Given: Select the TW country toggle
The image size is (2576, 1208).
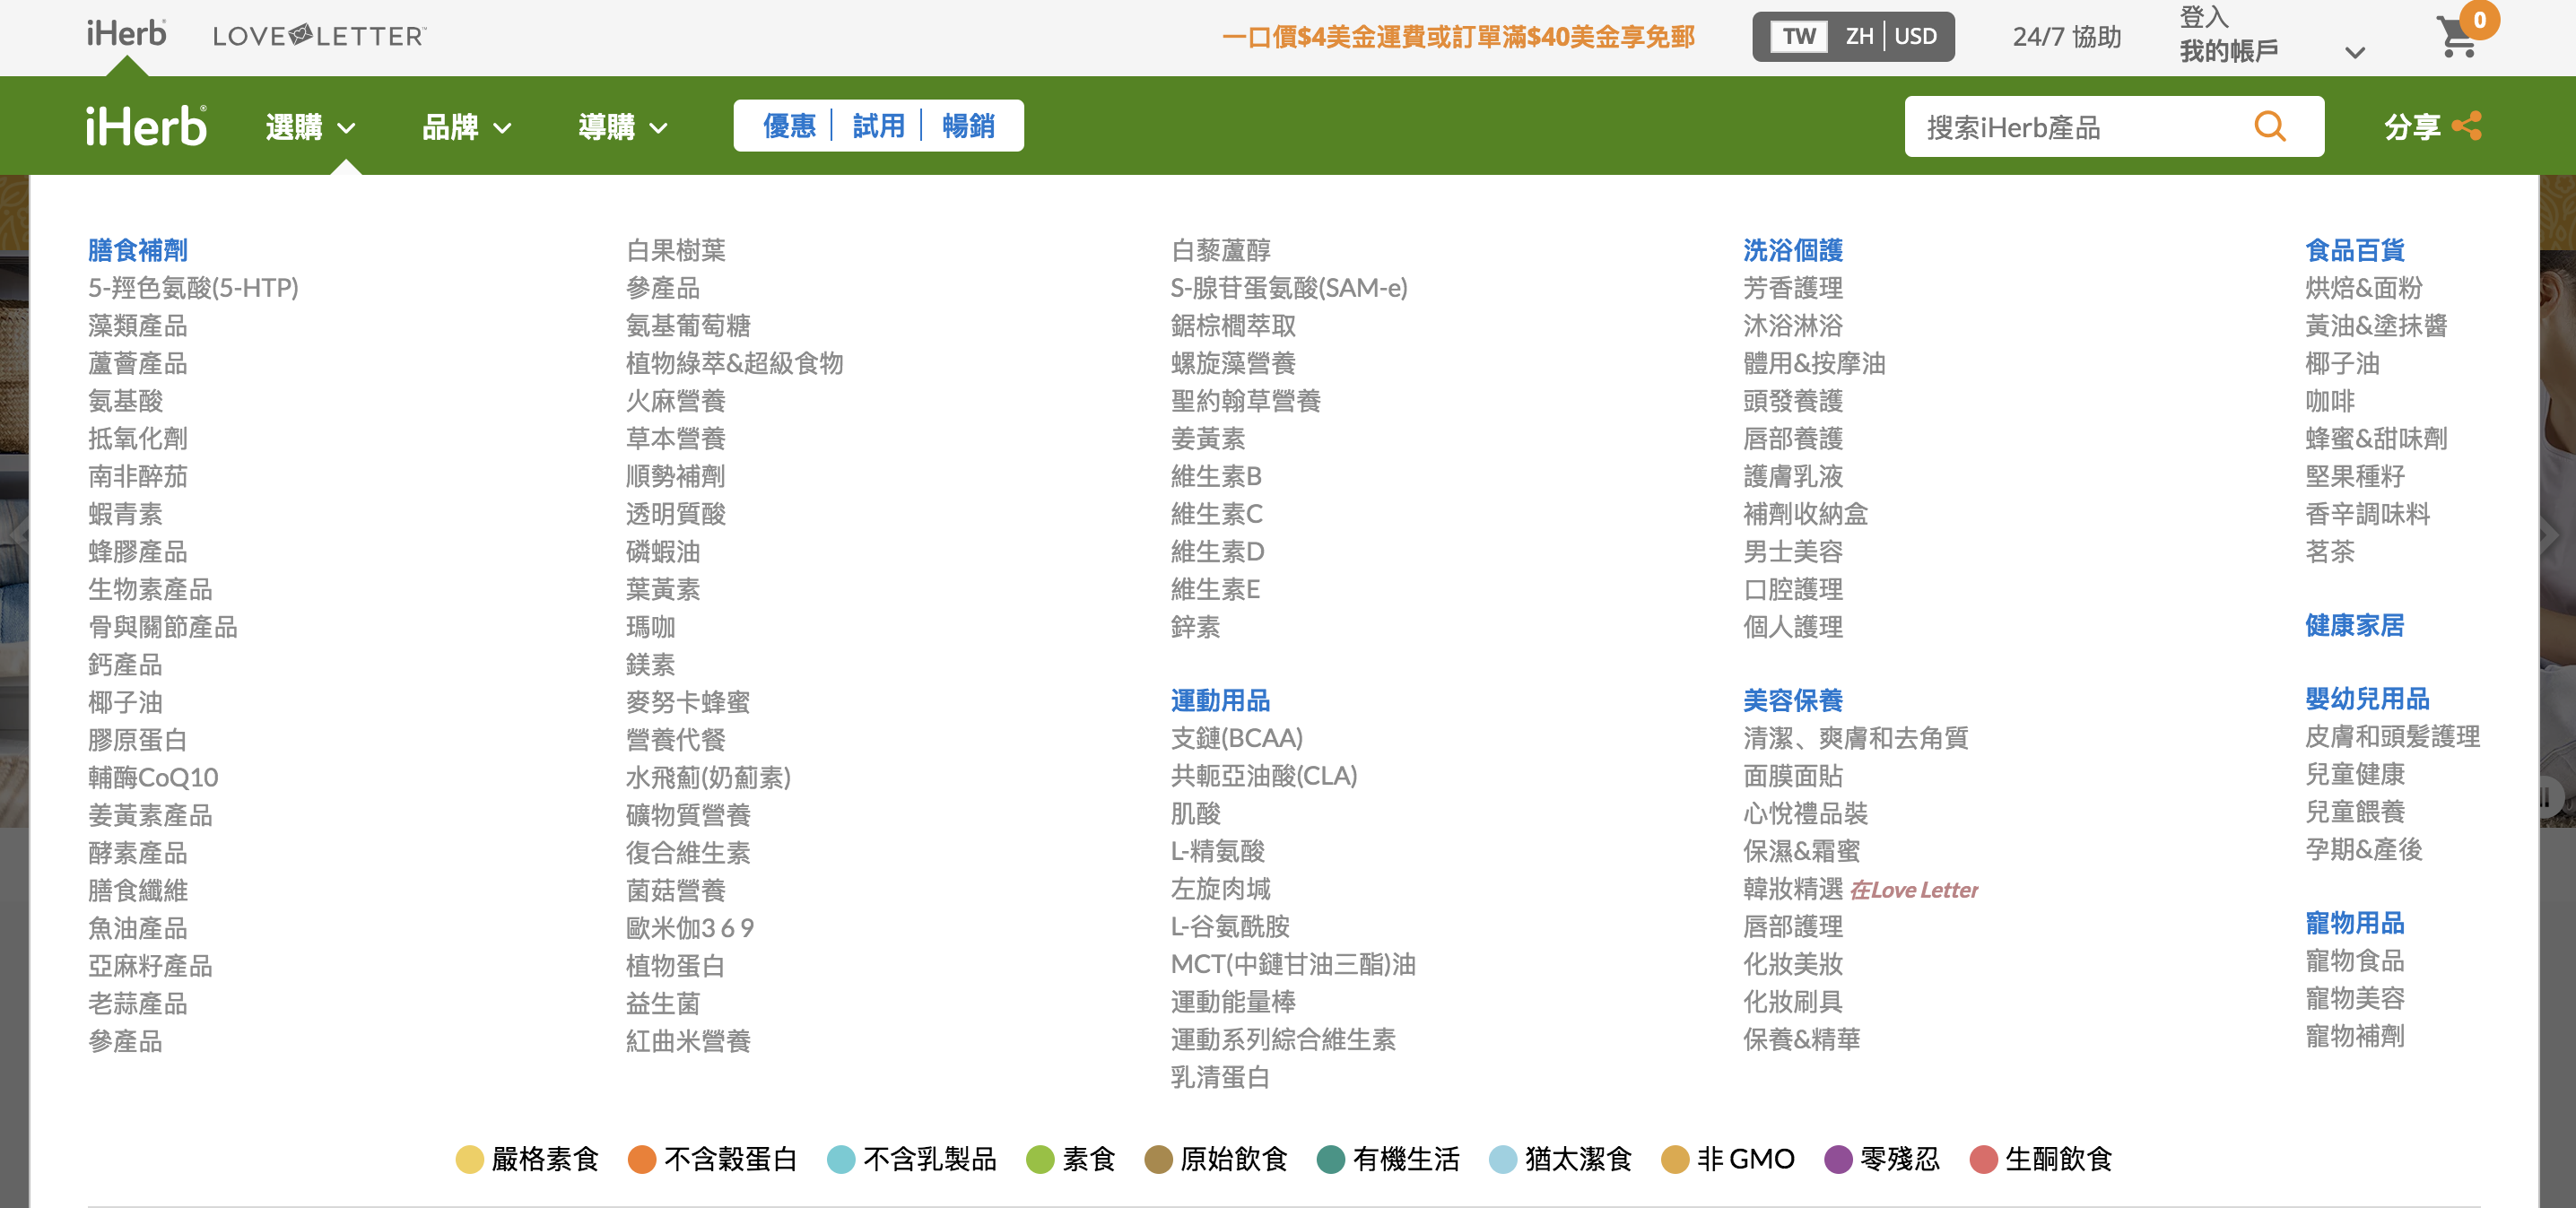Looking at the screenshot, I should 1798,37.
